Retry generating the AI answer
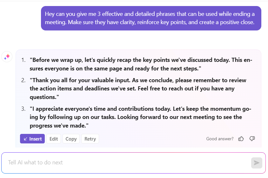This screenshot has width=268, height=178. tap(90, 139)
